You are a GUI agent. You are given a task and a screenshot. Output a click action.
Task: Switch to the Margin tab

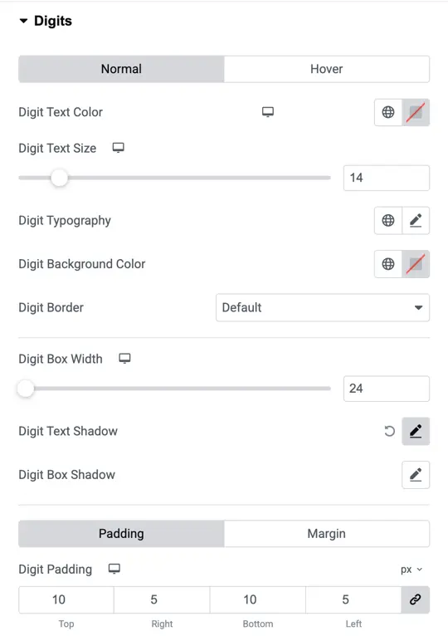326,533
